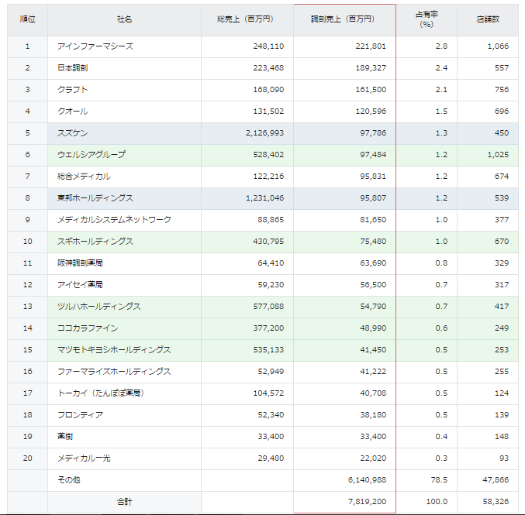Viewport: 525px width, 515px height.
Task: Select company name マツモトキヨシホールディングス
Action: (x=114, y=350)
